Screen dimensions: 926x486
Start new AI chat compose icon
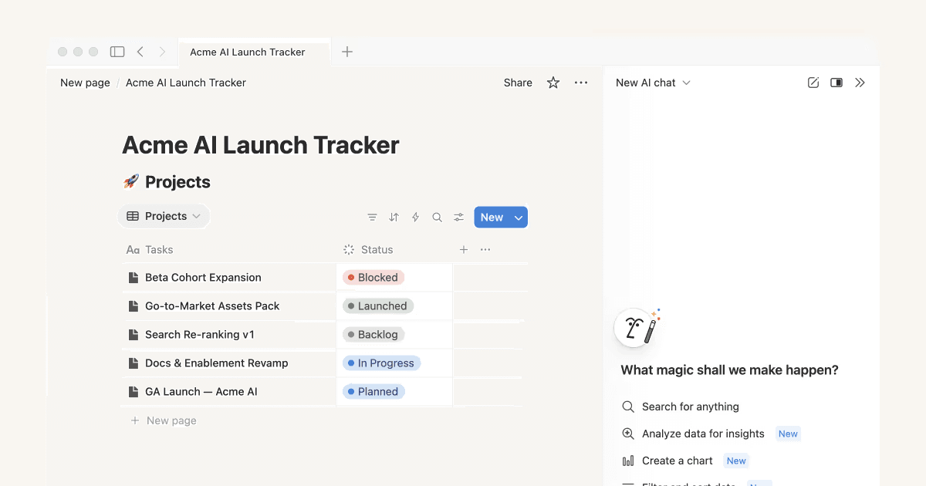click(813, 83)
